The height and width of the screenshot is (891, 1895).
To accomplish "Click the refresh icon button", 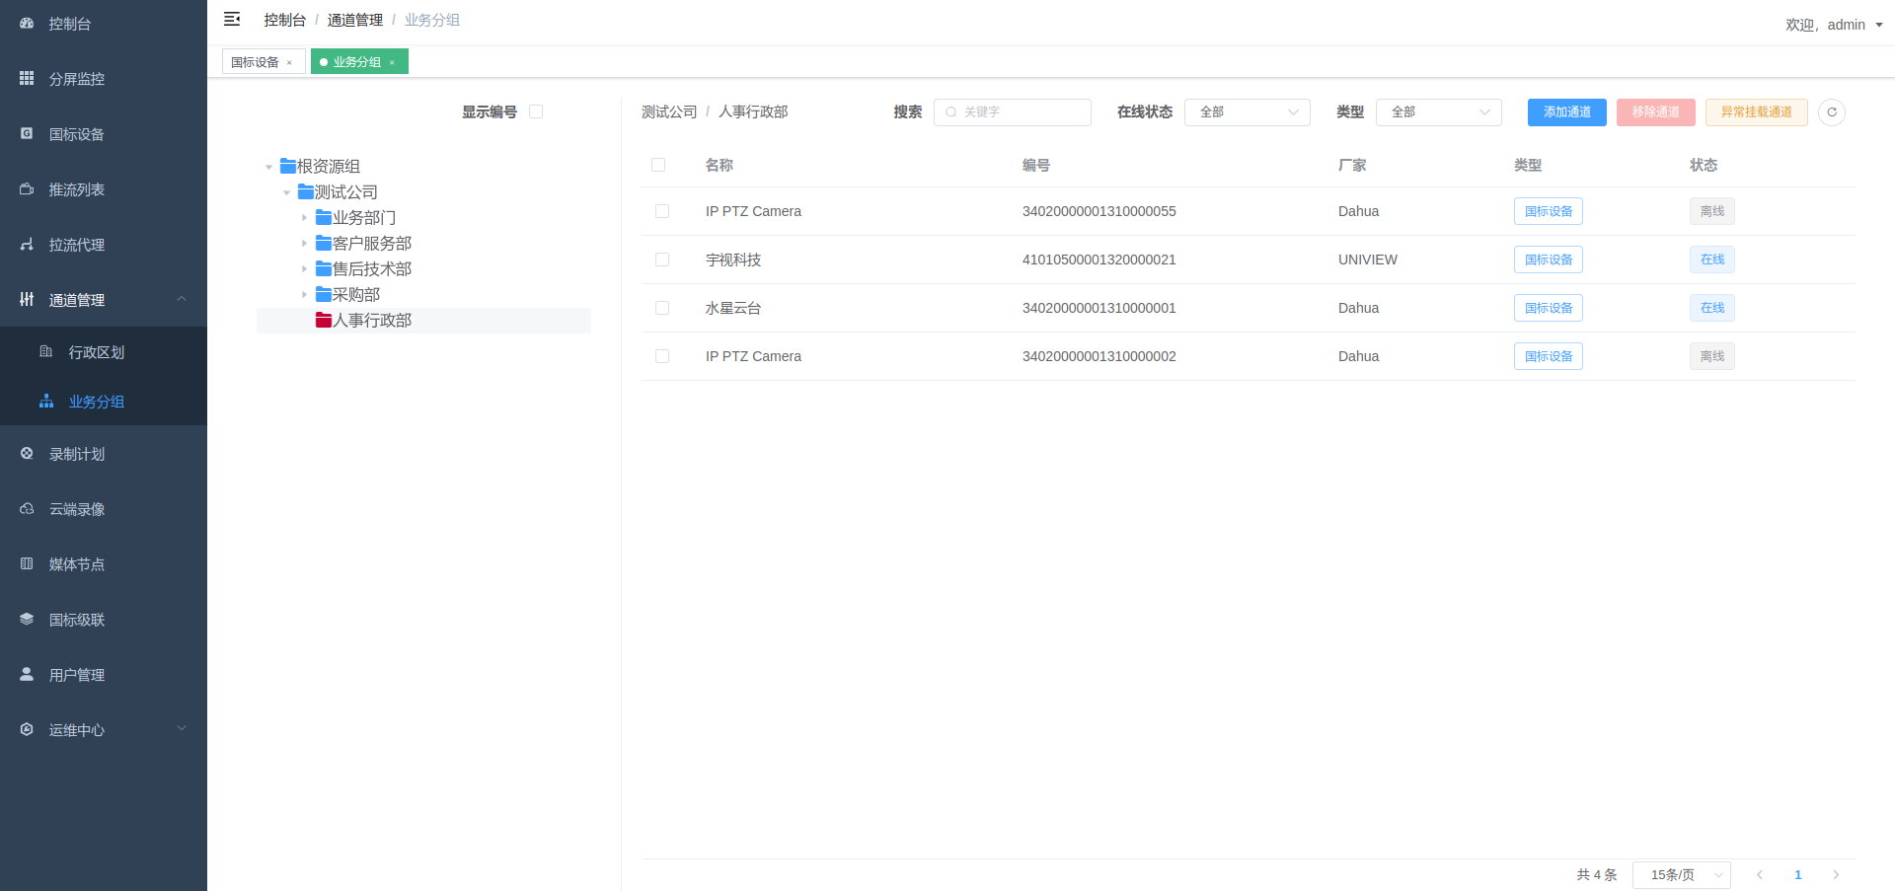I will [1831, 112].
